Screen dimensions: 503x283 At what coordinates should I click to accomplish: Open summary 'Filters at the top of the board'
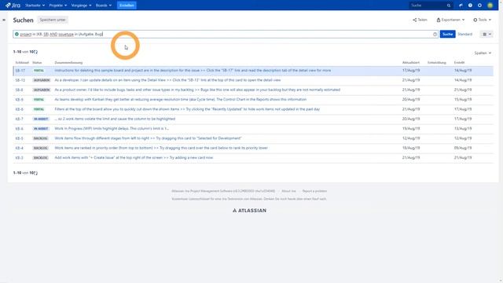(187, 109)
